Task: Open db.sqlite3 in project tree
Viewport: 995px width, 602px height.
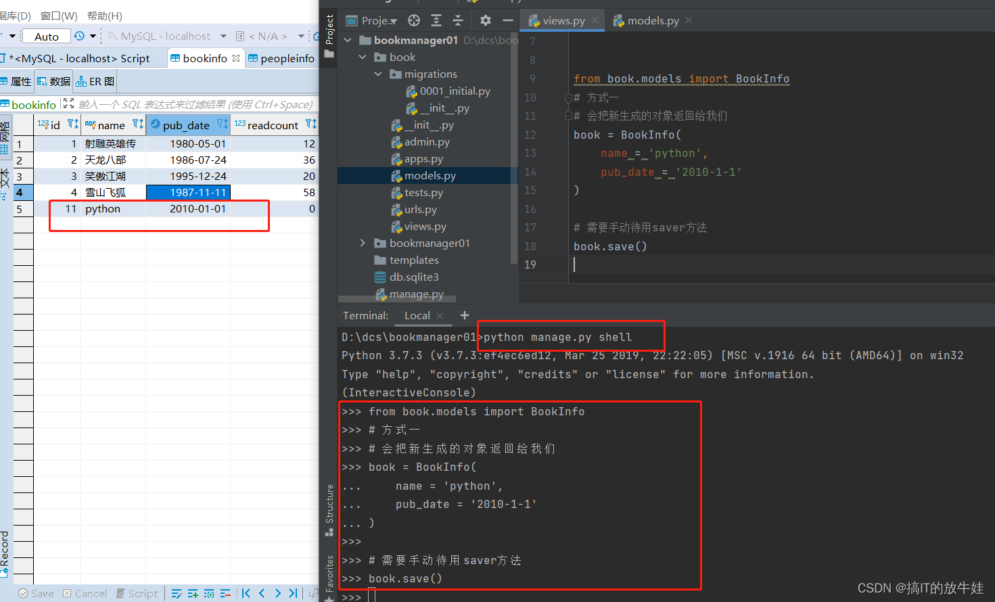Action: tap(407, 277)
